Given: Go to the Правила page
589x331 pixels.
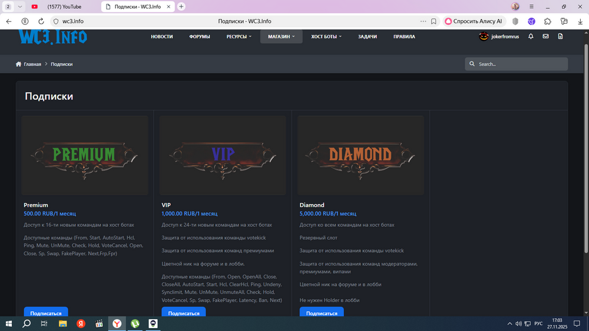Looking at the screenshot, I should coord(404,37).
